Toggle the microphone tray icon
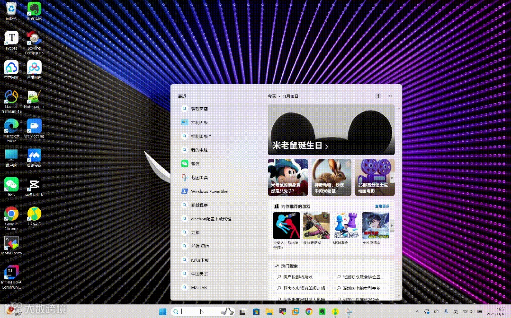 pyautogui.click(x=446, y=311)
